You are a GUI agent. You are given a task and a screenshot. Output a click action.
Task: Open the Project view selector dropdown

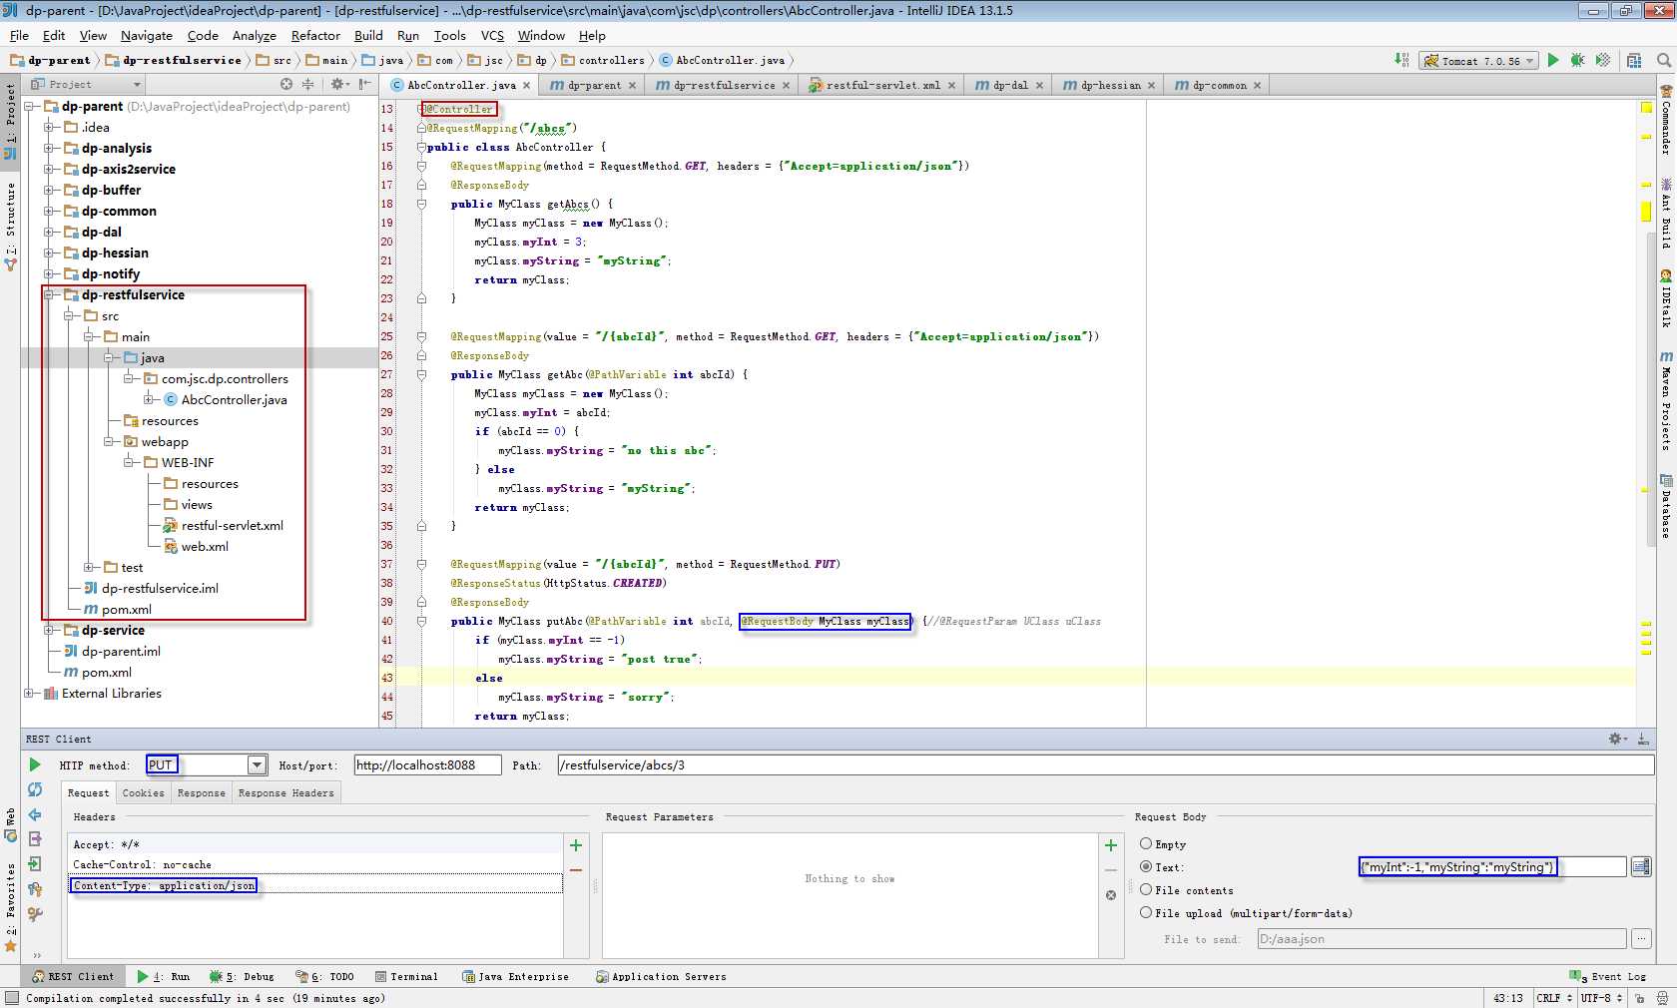coord(87,85)
